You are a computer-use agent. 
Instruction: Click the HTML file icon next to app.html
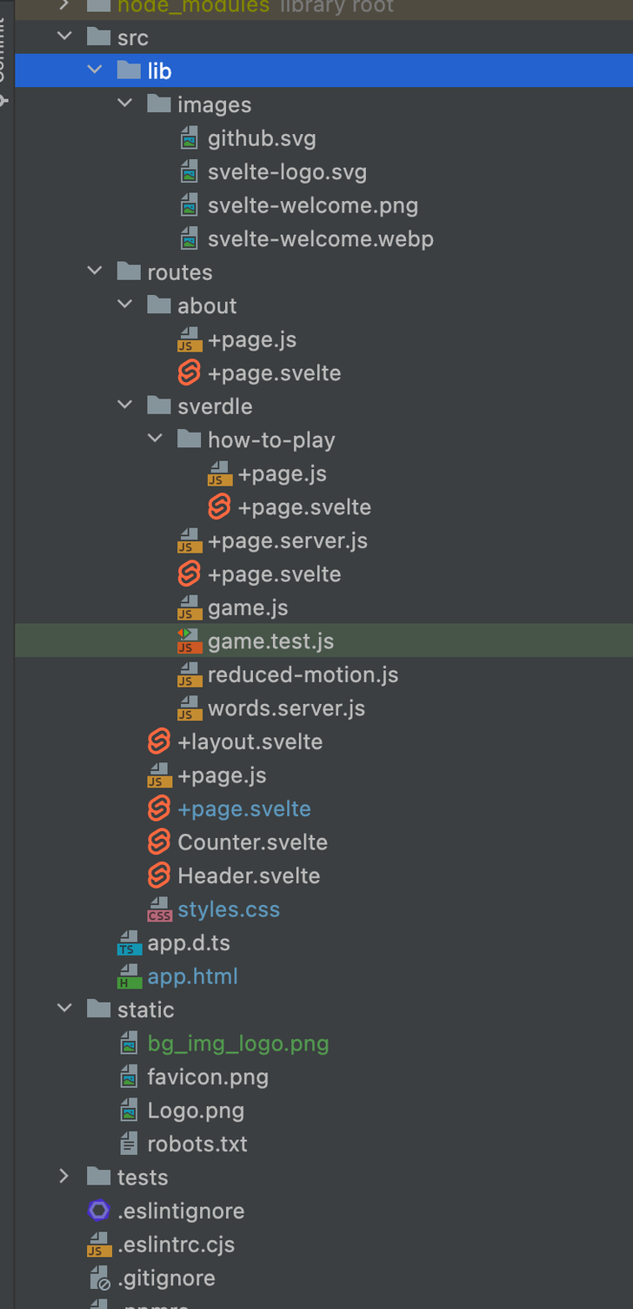pos(128,976)
